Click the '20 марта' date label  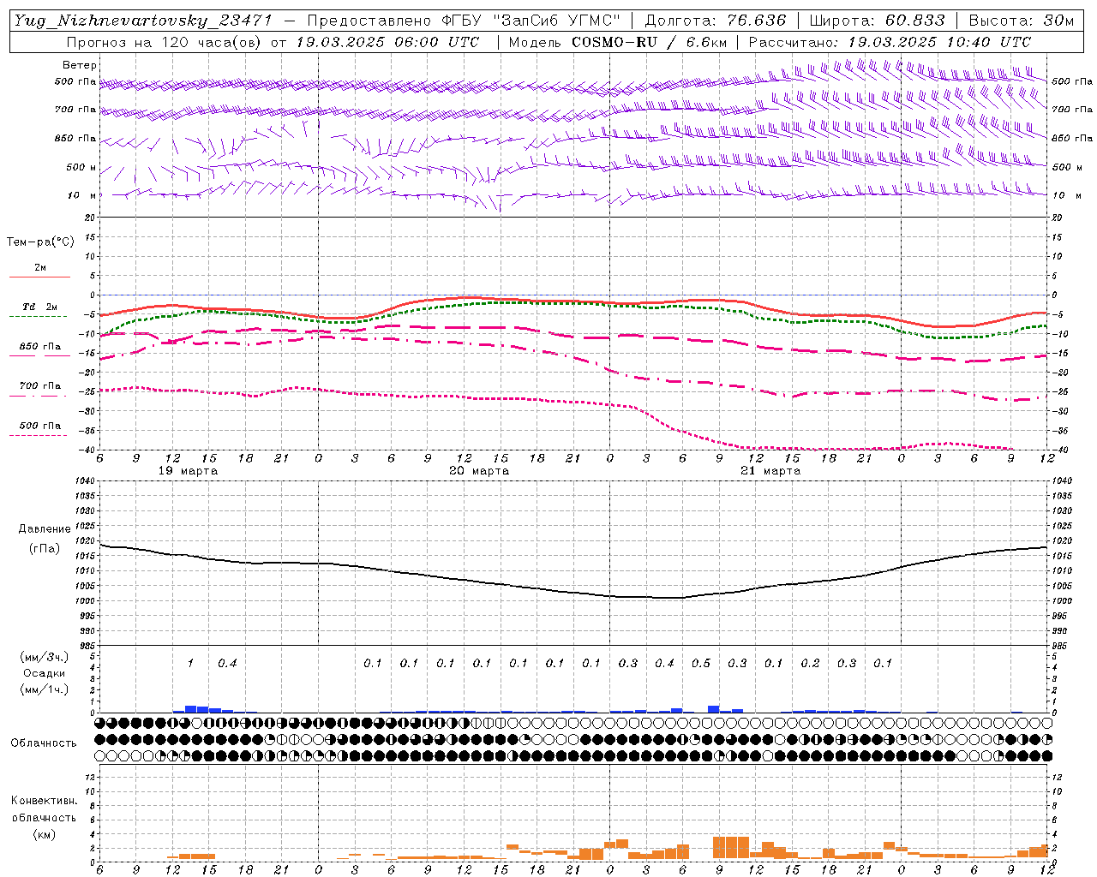(x=479, y=471)
